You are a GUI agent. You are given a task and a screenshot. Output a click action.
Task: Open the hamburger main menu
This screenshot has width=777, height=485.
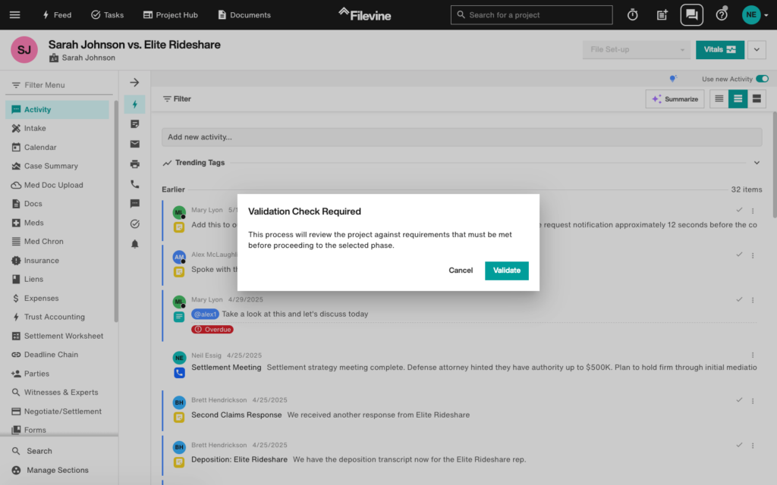[x=15, y=14]
